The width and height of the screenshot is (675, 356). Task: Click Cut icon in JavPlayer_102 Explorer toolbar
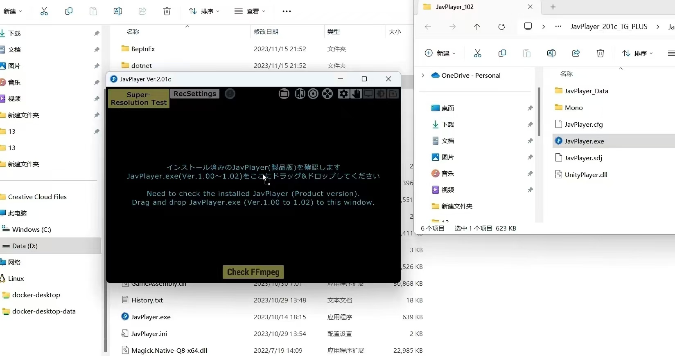pyautogui.click(x=478, y=53)
